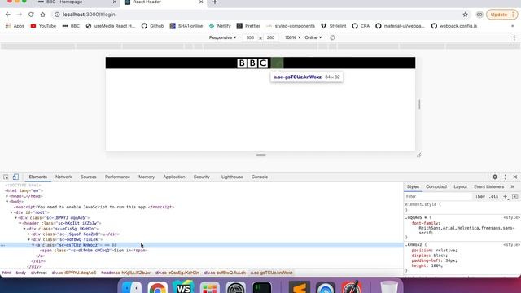The image size is (521, 293).
Task: Open Sublime Text from the dock
Action: click(300, 287)
